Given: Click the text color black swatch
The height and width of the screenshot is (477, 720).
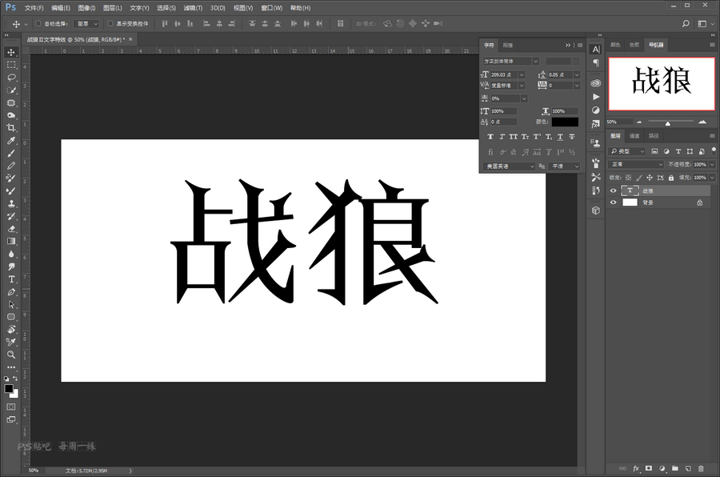Looking at the screenshot, I should tap(565, 122).
